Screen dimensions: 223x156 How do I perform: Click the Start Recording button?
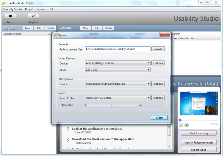pyautogui.click(x=199, y=133)
